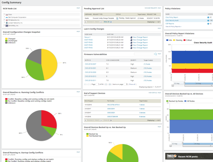Click info icon for CISP Reports
The height and width of the screenshot is (162, 213).
(208, 24)
